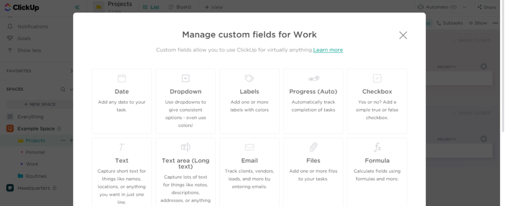Choose the Checkbox custom field card
This screenshot has width=506, height=206.
coord(377,101)
